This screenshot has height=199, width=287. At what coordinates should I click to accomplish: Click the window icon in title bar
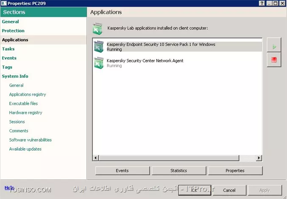click(x=4, y=3)
